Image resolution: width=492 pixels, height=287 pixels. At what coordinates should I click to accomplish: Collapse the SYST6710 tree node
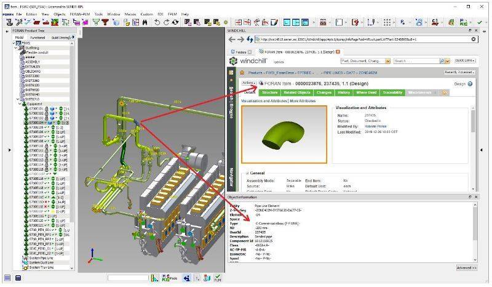point(18,99)
